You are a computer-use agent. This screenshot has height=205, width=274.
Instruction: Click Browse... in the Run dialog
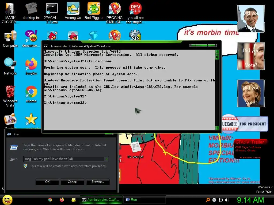[x=98, y=182]
